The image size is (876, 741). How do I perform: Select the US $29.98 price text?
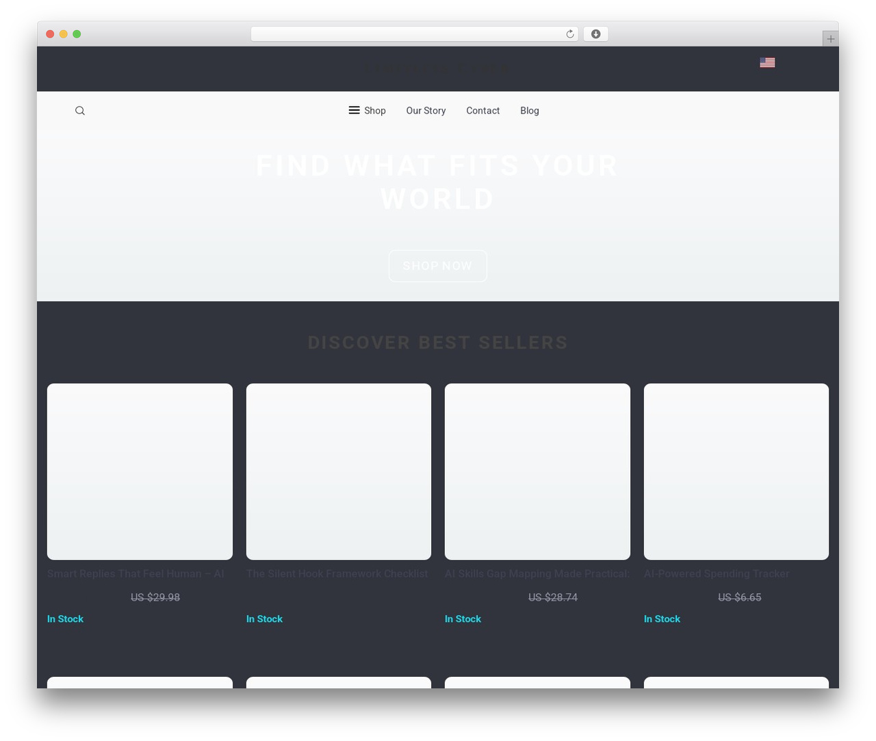coord(155,597)
